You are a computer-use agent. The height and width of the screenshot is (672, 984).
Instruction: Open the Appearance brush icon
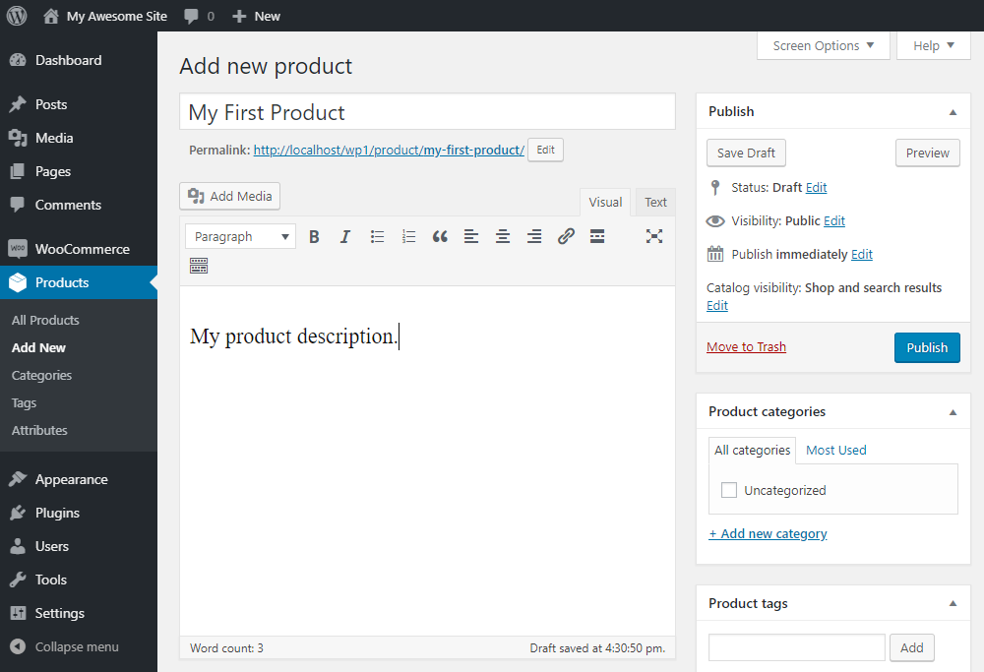click(x=18, y=479)
